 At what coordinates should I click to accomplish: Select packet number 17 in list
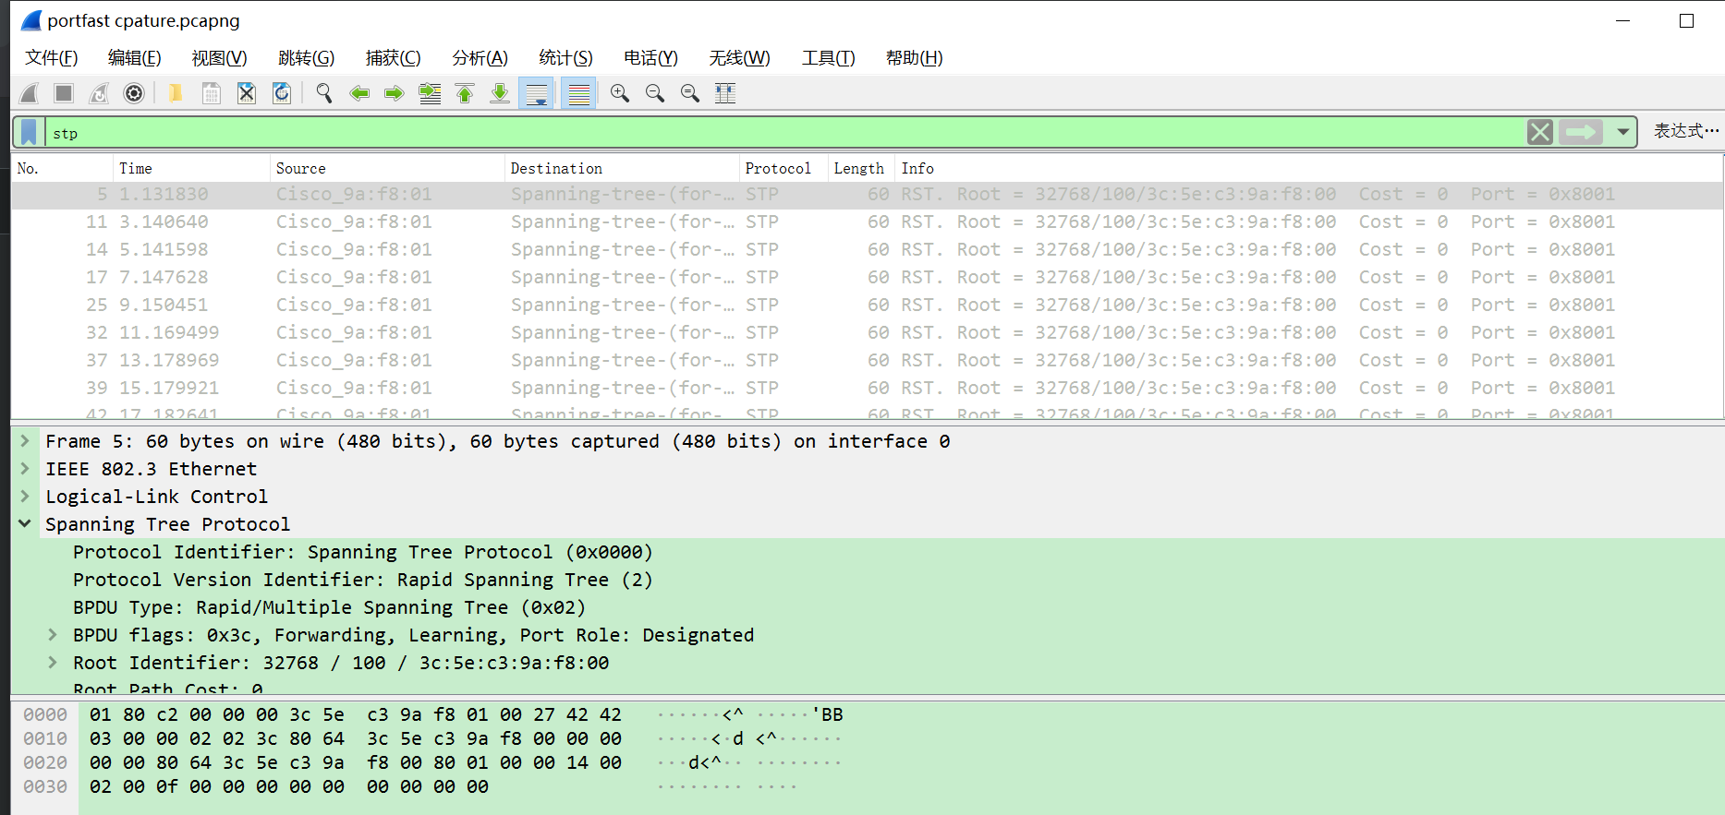867,277
